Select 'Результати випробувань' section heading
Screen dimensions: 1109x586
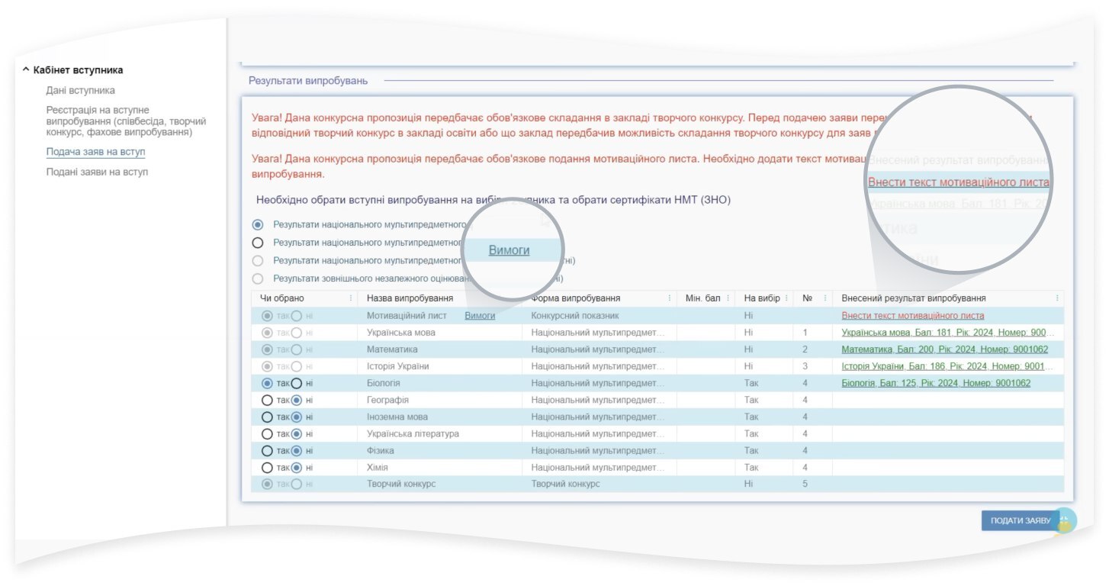[x=308, y=81]
